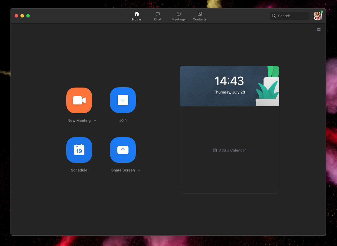Click the Join label text
The image size is (337, 246).
(123, 120)
